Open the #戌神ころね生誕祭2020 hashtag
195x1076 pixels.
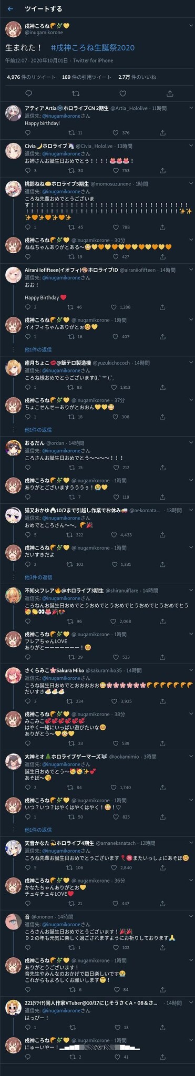pos(93,48)
